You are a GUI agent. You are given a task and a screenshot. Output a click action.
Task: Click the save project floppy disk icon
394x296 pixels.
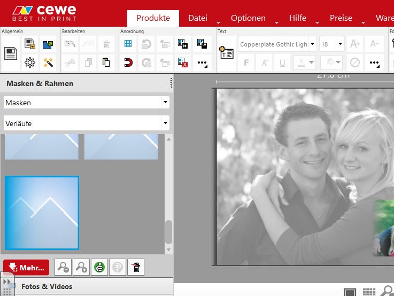tap(11, 53)
